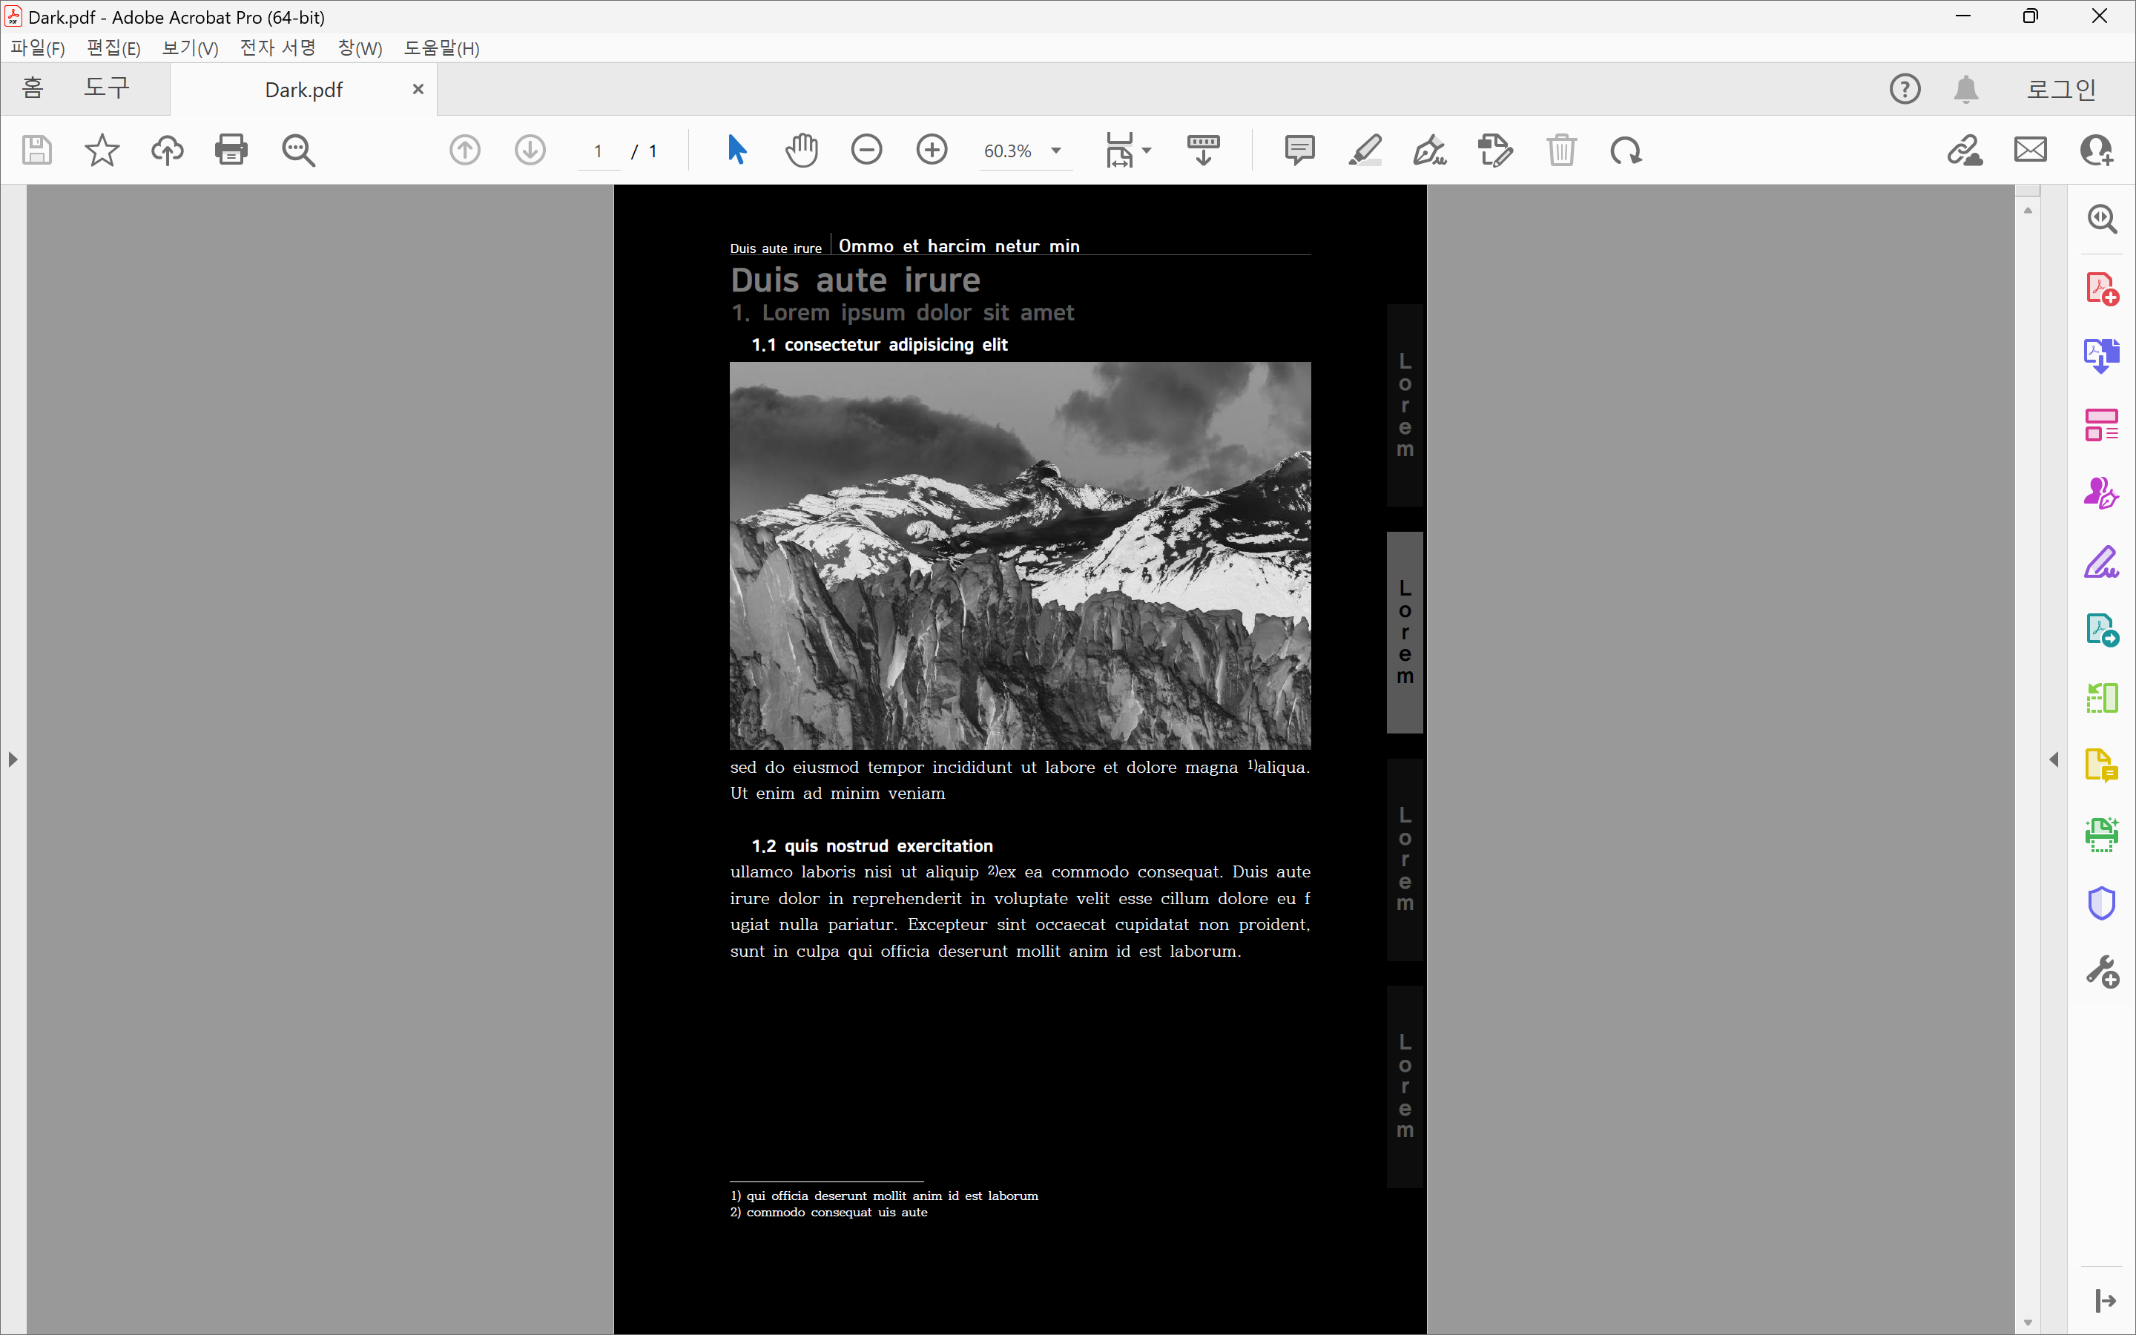Click the zoom out minus icon
The height and width of the screenshot is (1335, 2136).
[x=867, y=150]
